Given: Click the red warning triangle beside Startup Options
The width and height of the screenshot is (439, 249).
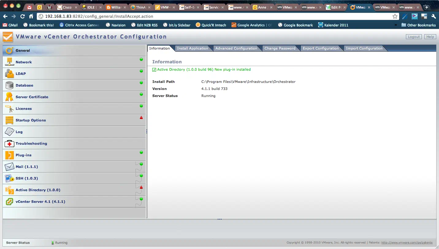Looking at the screenshot, I should point(141,117).
